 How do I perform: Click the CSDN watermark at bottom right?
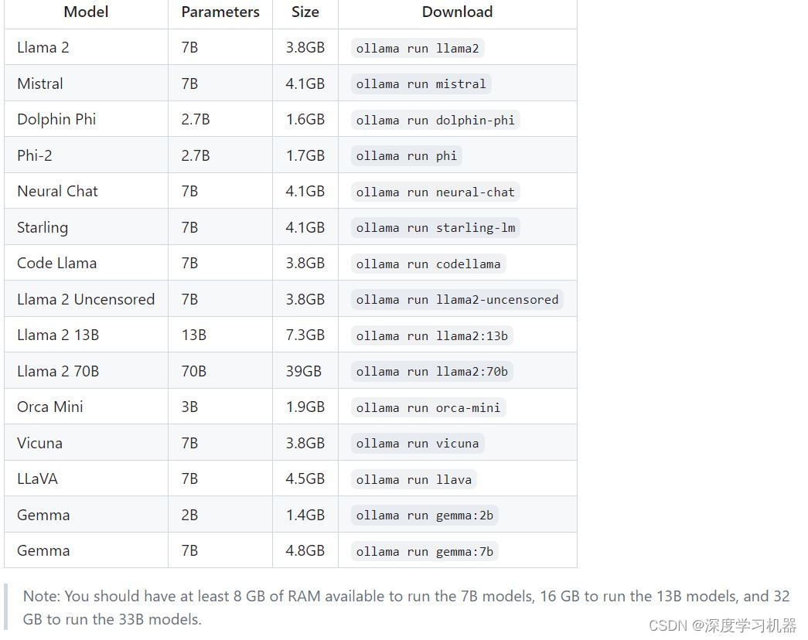722,625
